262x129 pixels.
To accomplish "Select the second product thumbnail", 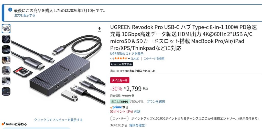I will 6,39.
